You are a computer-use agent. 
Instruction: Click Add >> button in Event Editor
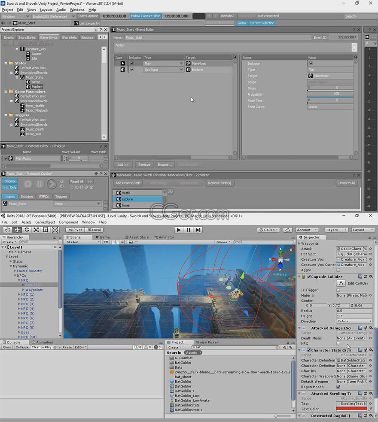point(123,165)
